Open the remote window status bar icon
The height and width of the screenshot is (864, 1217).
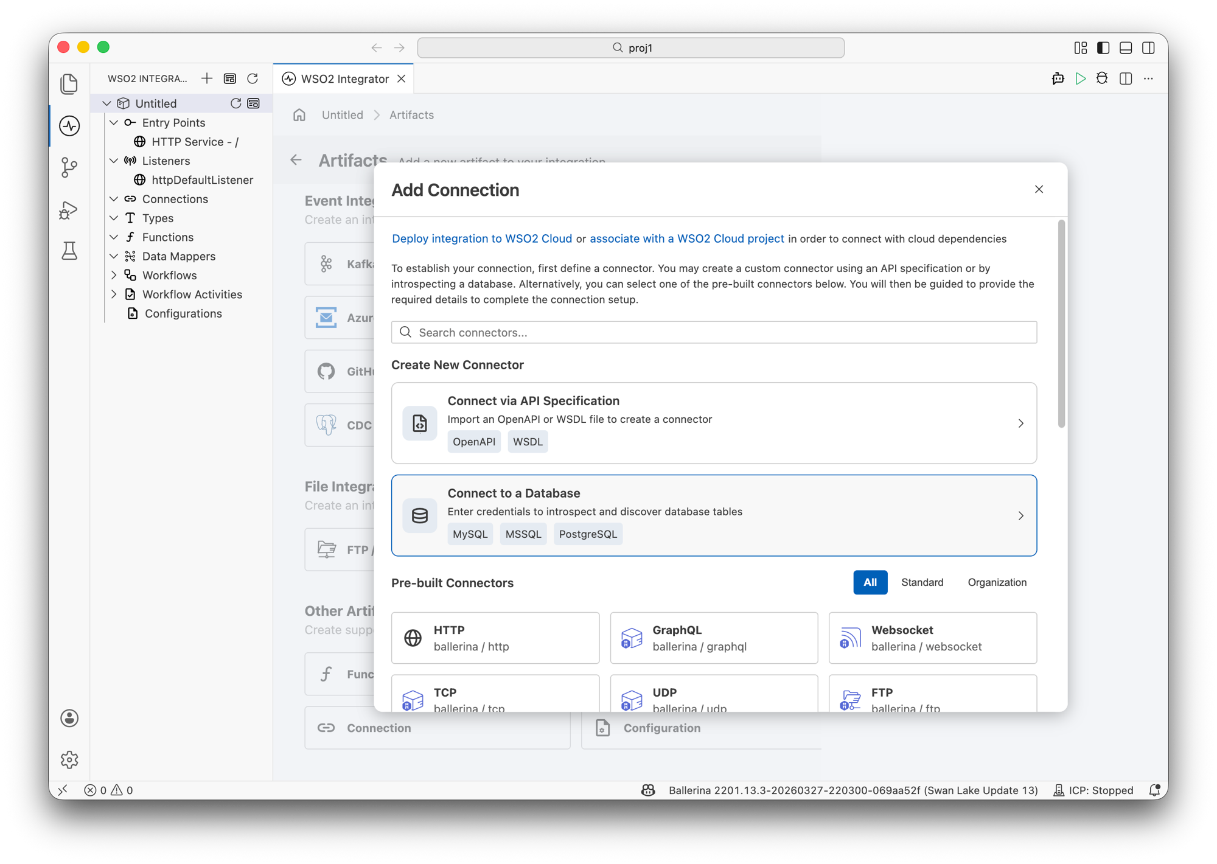63,790
